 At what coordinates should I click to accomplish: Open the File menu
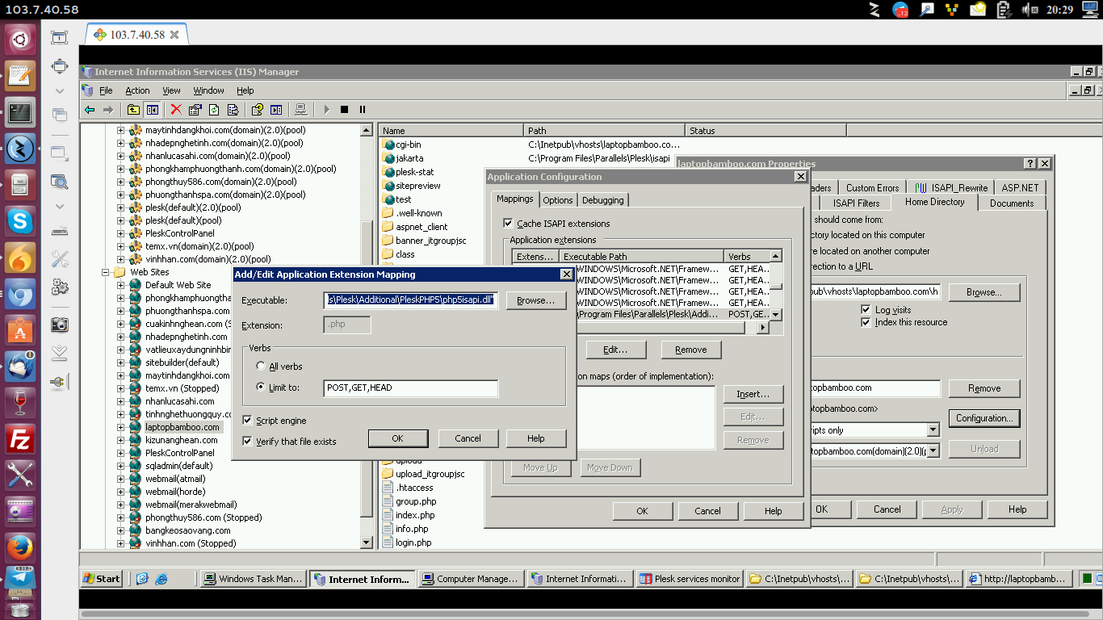point(106,90)
